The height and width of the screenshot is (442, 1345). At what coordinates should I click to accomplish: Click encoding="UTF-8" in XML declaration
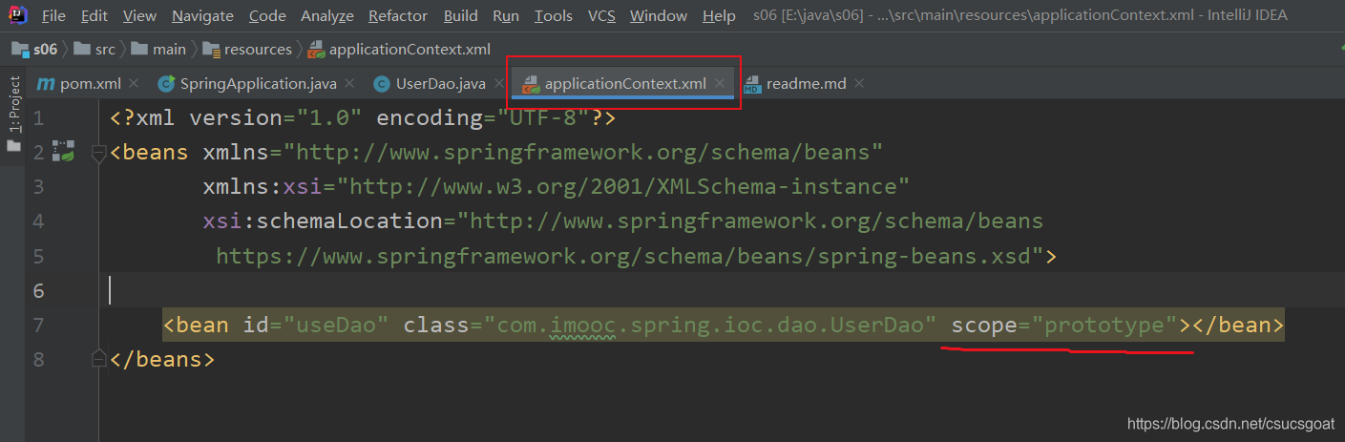(x=483, y=118)
